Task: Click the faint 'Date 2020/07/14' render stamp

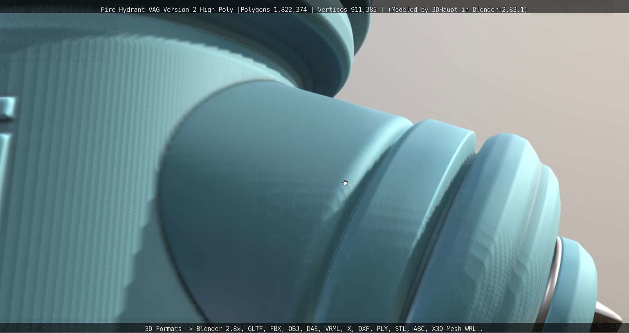Action: tap(46, 9)
